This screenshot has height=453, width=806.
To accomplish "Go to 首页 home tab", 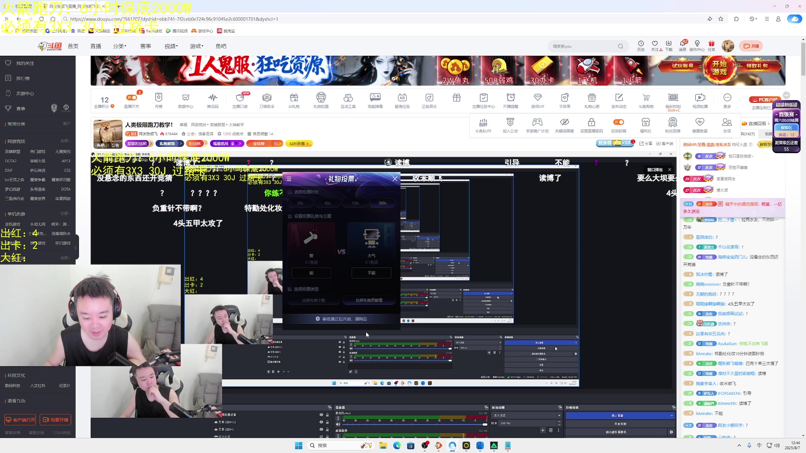I will 73,46.
